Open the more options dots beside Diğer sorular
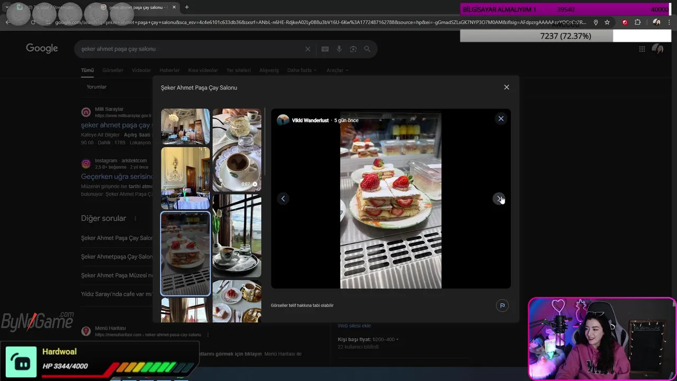677x381 pixels. pos(135,219)
